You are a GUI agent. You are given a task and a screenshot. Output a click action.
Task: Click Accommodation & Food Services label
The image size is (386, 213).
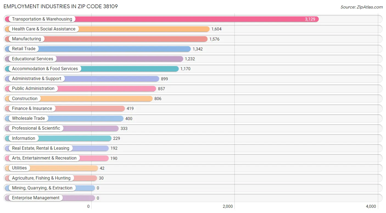[x=45, y=69]
